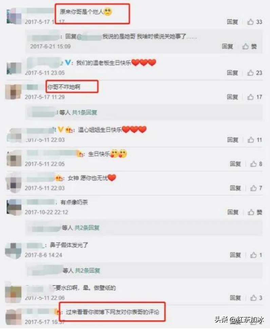Expand 共2条回复 under 鼻子假体发光了
Screen dimensions: 270x329
pos(88,270)
